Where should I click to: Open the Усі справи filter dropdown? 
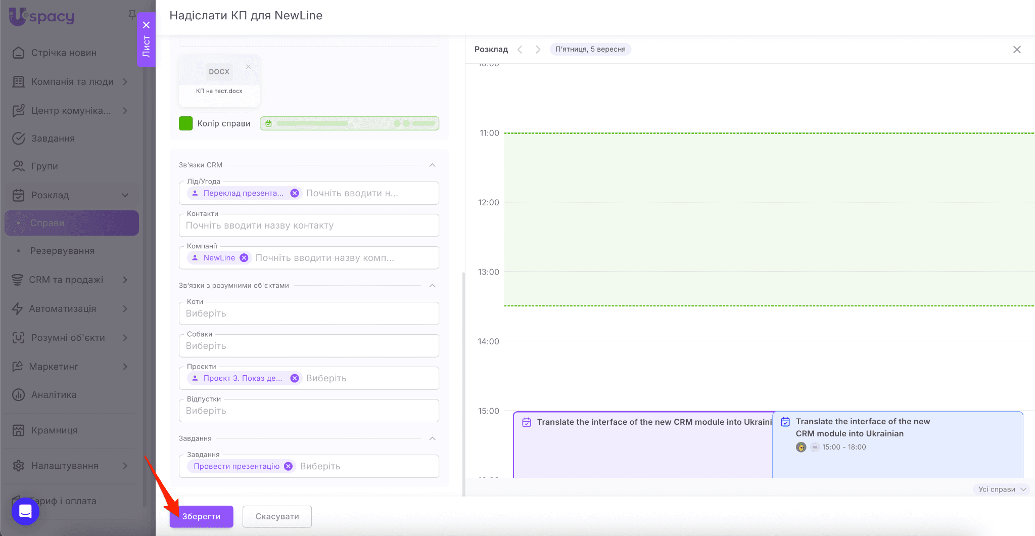click(x=1002, y=489)
